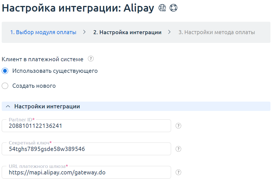
Task: Focus the Partner ID input field
Action: (x=86, y=126)
